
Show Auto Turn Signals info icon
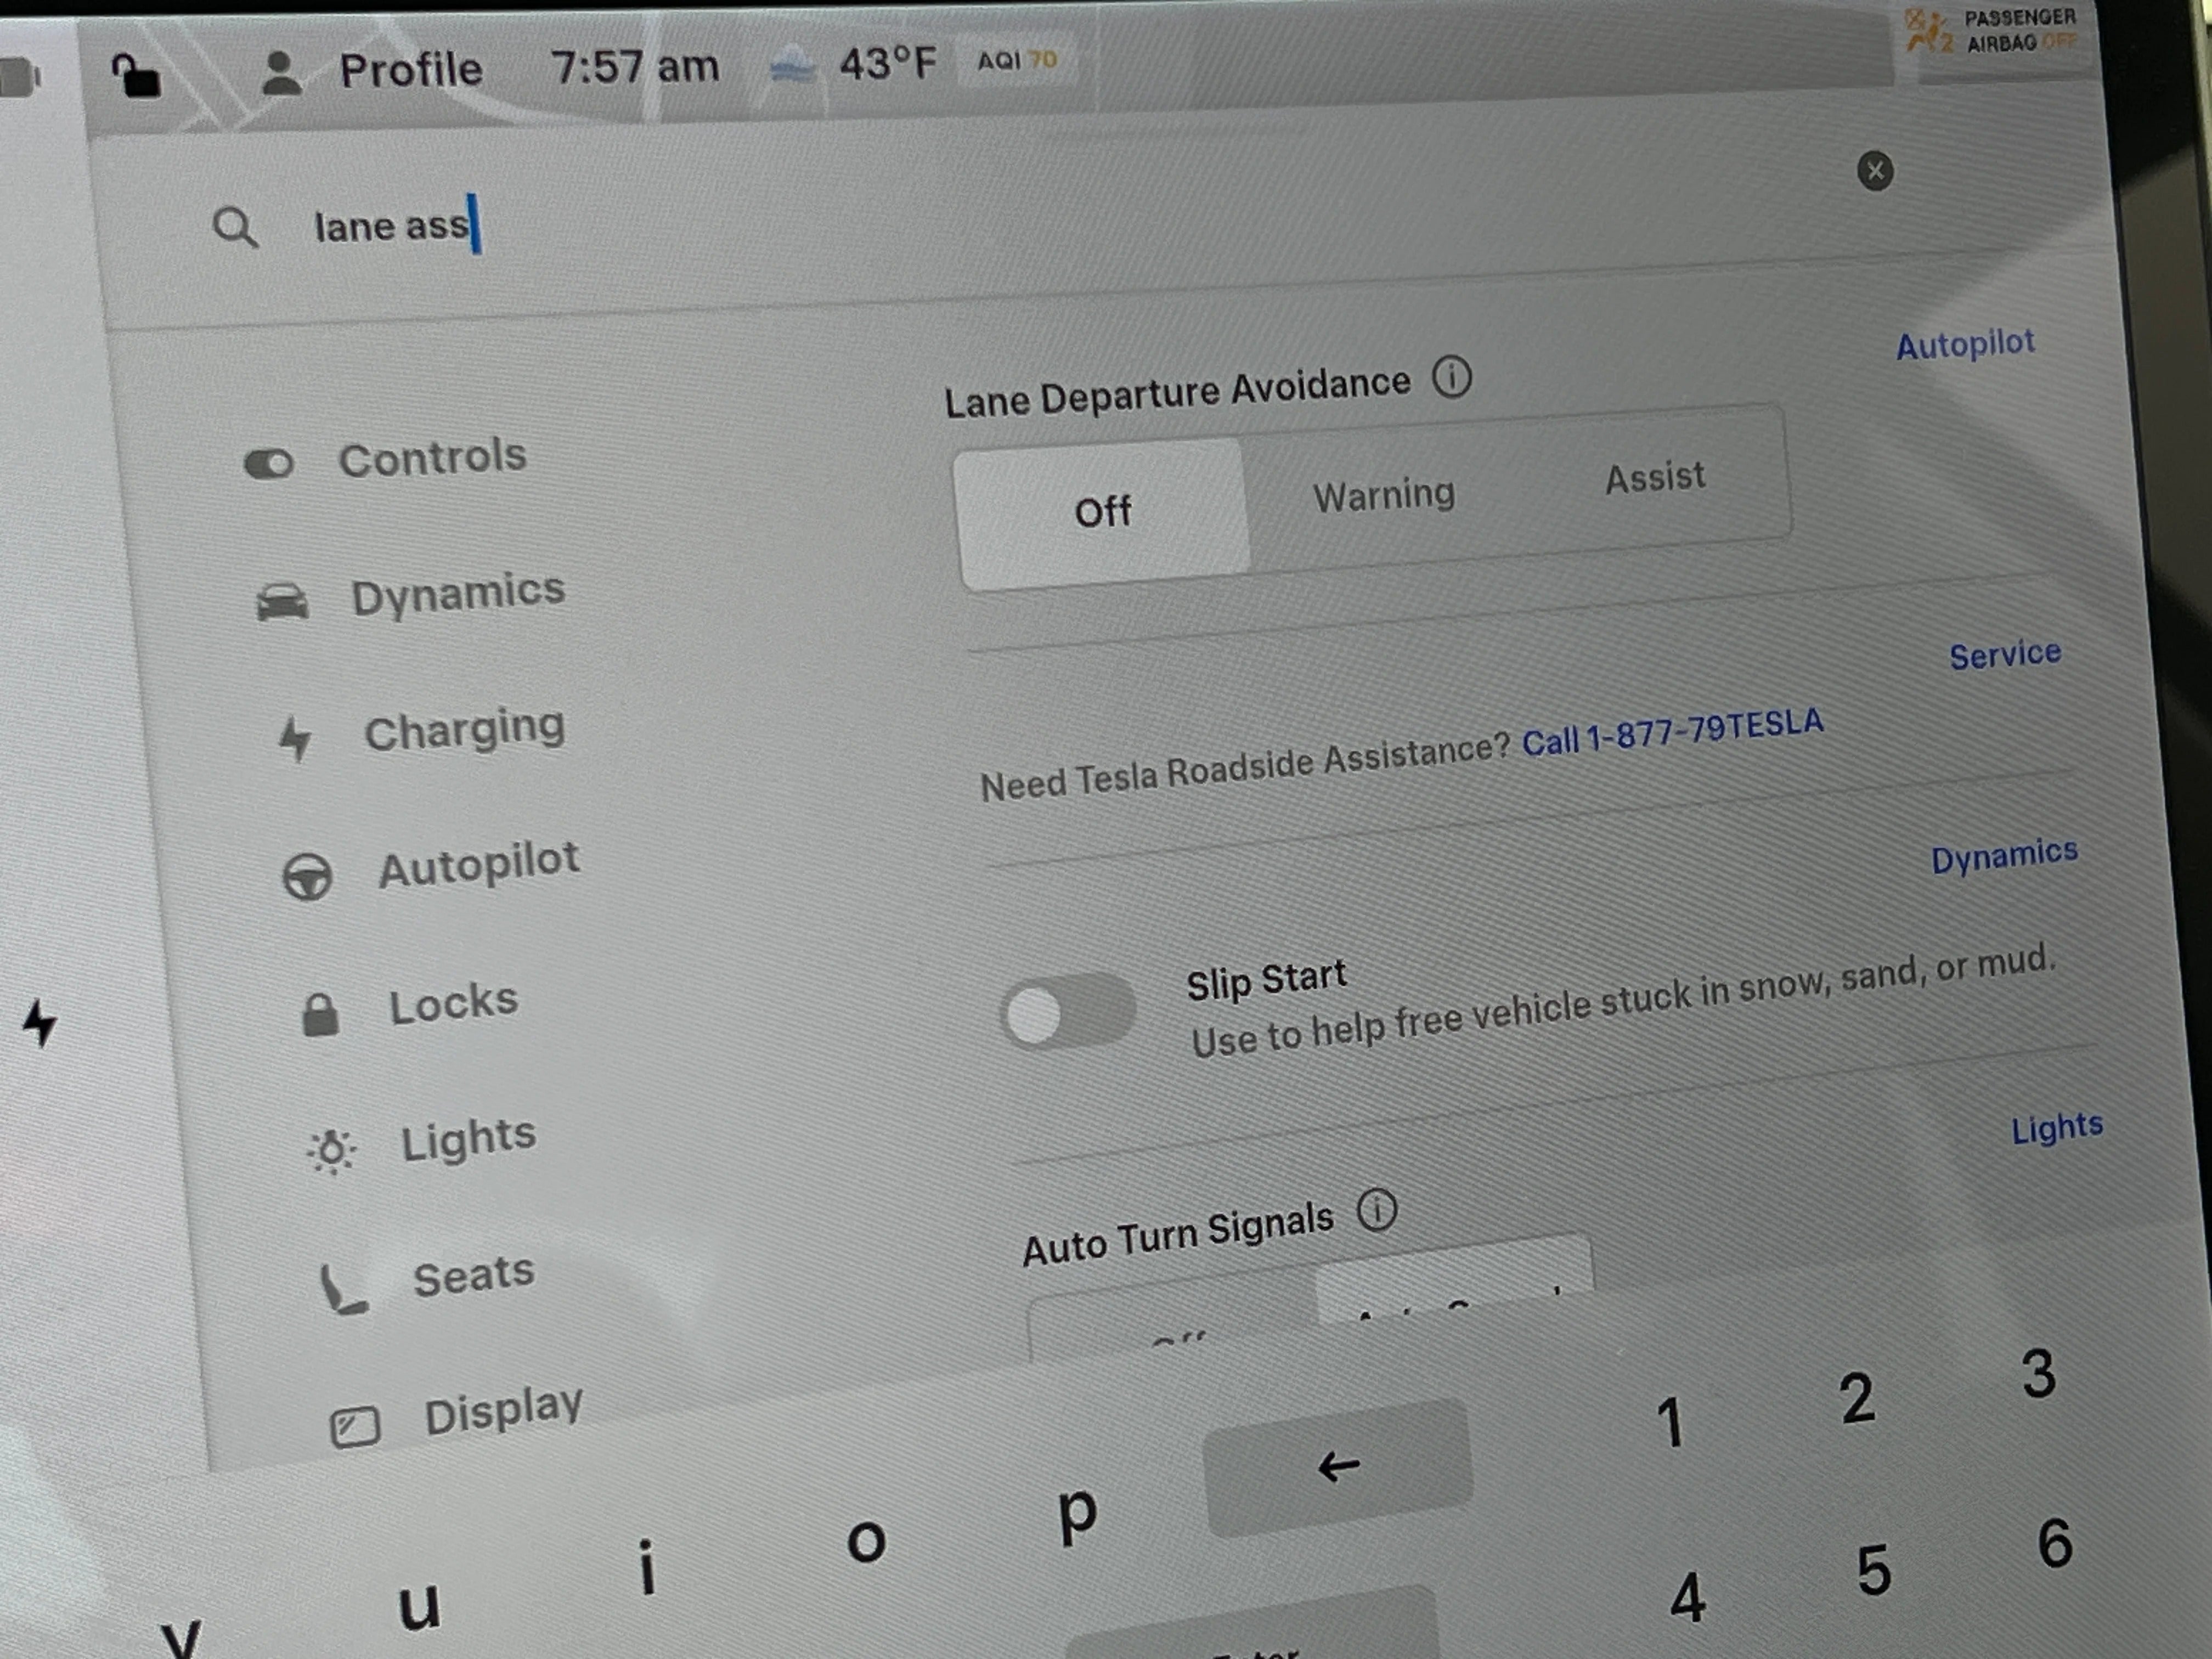click(1376, 1210)
